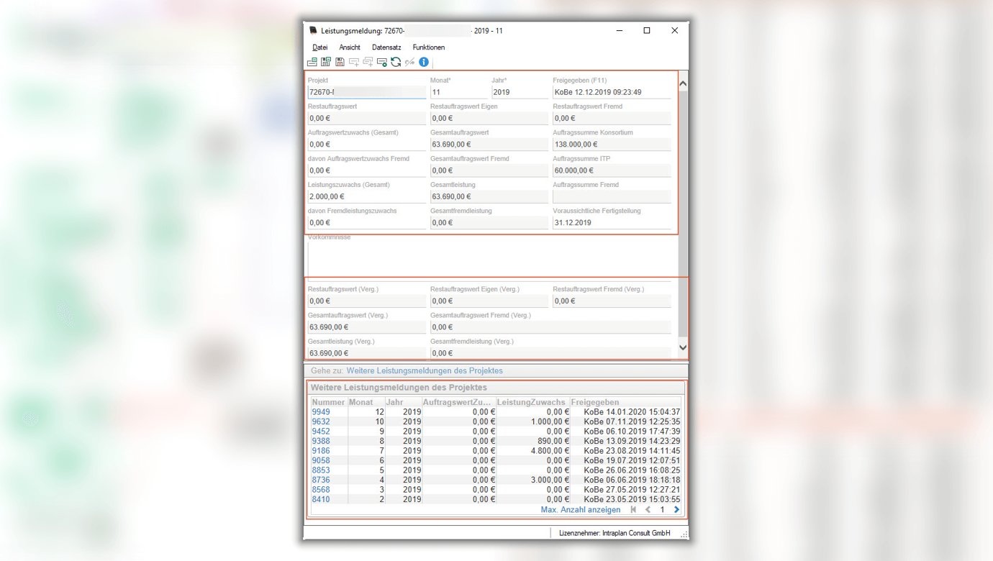Open the Datei menu
This screenshot has width=993, height=561.
pyautogui.click(x=319, y=47)
